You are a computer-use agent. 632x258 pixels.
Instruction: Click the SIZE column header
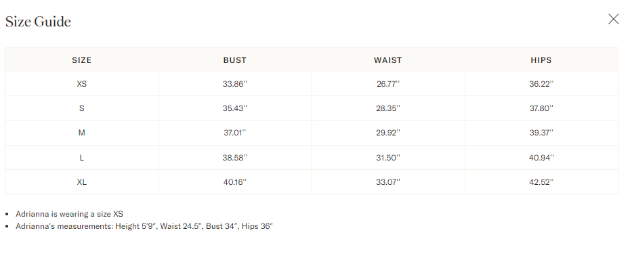click(81, 60)
